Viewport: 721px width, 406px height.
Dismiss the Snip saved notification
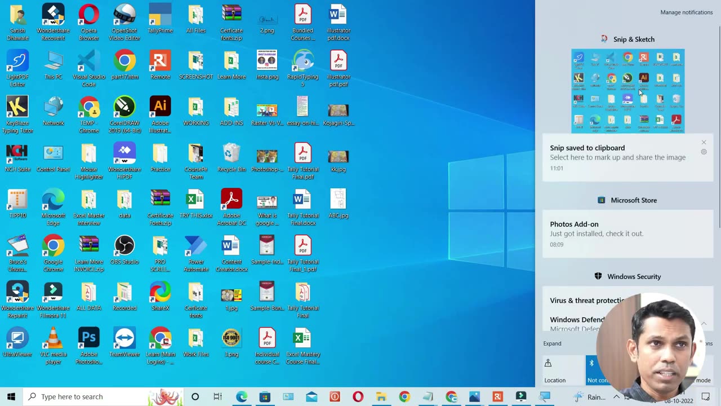pyautogui.click(x=704, y=143)
